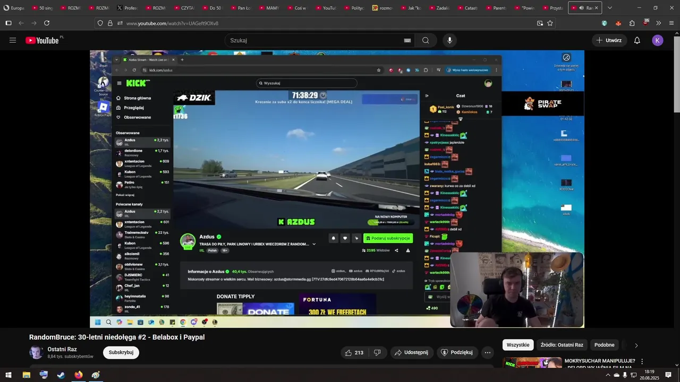
Task: Start voice search with microphone icon
Action: (x=450, y=40)
